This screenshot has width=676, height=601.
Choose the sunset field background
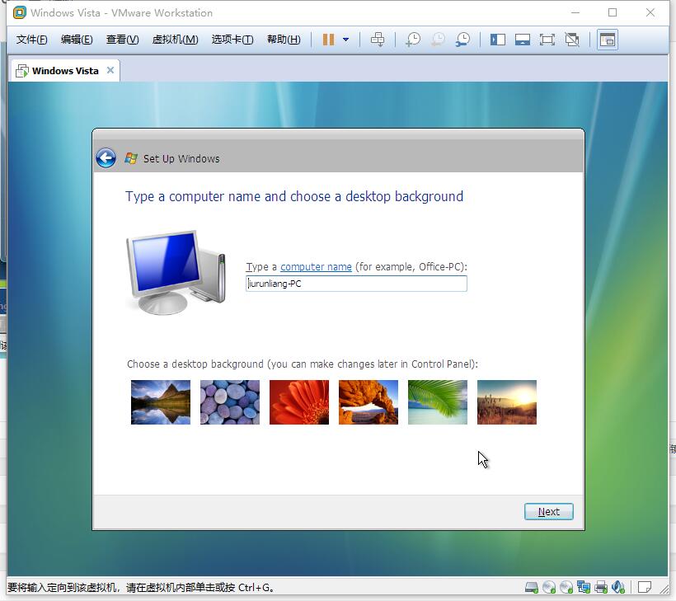pos(507,402)
